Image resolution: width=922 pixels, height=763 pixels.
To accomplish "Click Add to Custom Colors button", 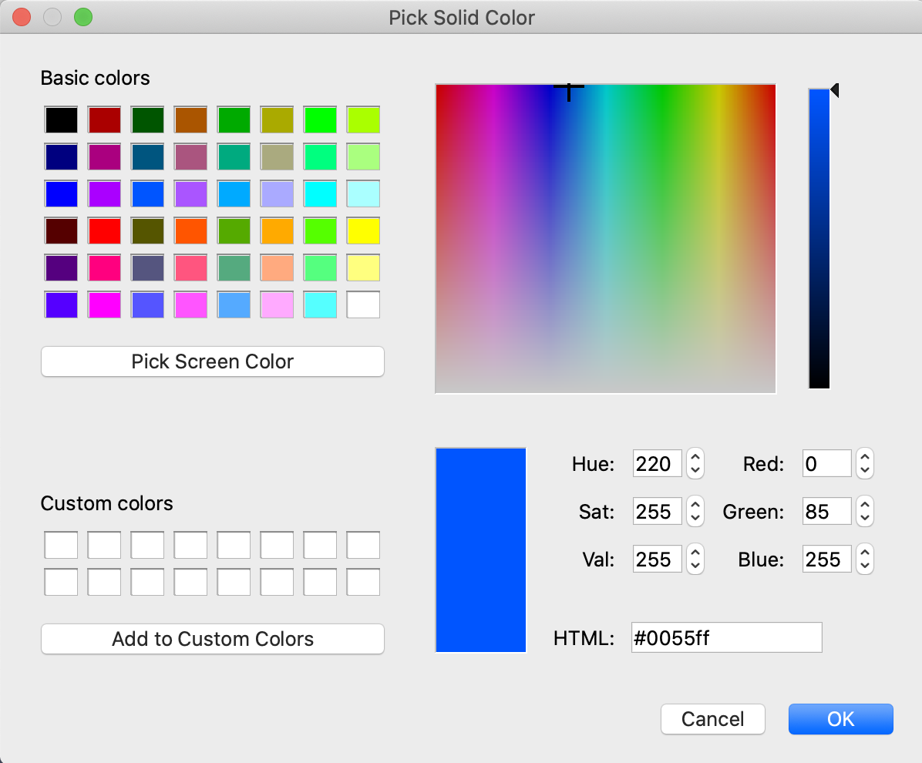I will tap(212, 639).
